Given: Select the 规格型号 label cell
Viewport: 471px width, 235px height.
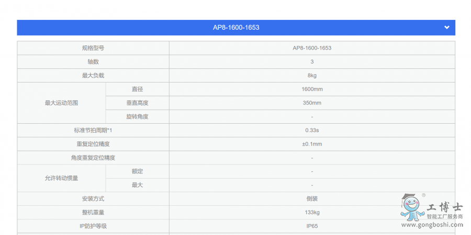Looking at the screenshot, I should coord(93,48).
